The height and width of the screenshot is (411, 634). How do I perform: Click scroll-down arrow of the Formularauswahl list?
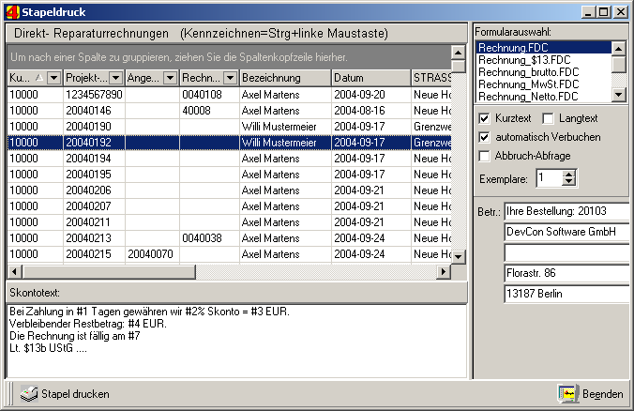click(619, 95)
